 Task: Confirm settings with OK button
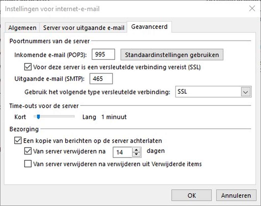click(x=191, y=196)
